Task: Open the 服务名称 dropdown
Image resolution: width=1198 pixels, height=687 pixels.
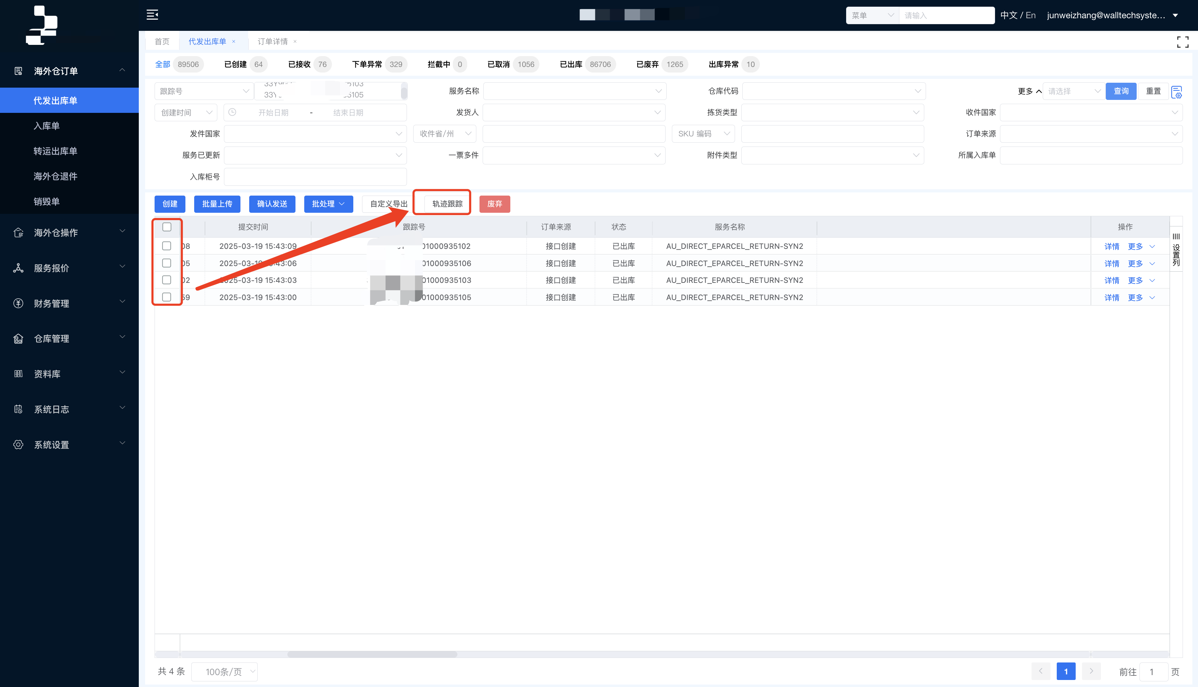Action: coord(574,91)
